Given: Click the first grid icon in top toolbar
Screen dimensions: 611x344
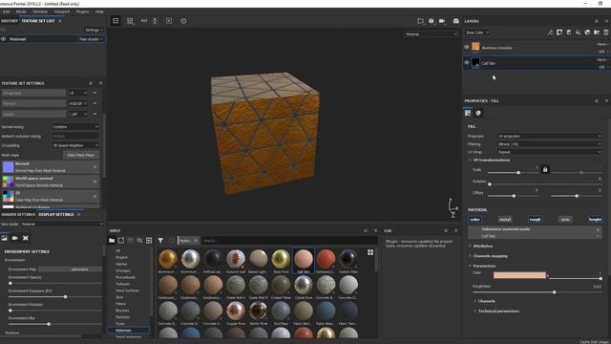Looking at the screenshot, I should click(116, 21).
